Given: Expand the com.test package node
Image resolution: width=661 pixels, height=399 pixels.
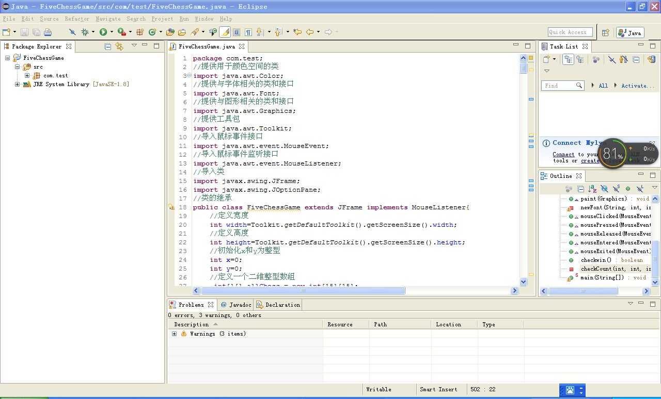Looking at the screenshot, I should pyautogui.click(x=27, y=75).
